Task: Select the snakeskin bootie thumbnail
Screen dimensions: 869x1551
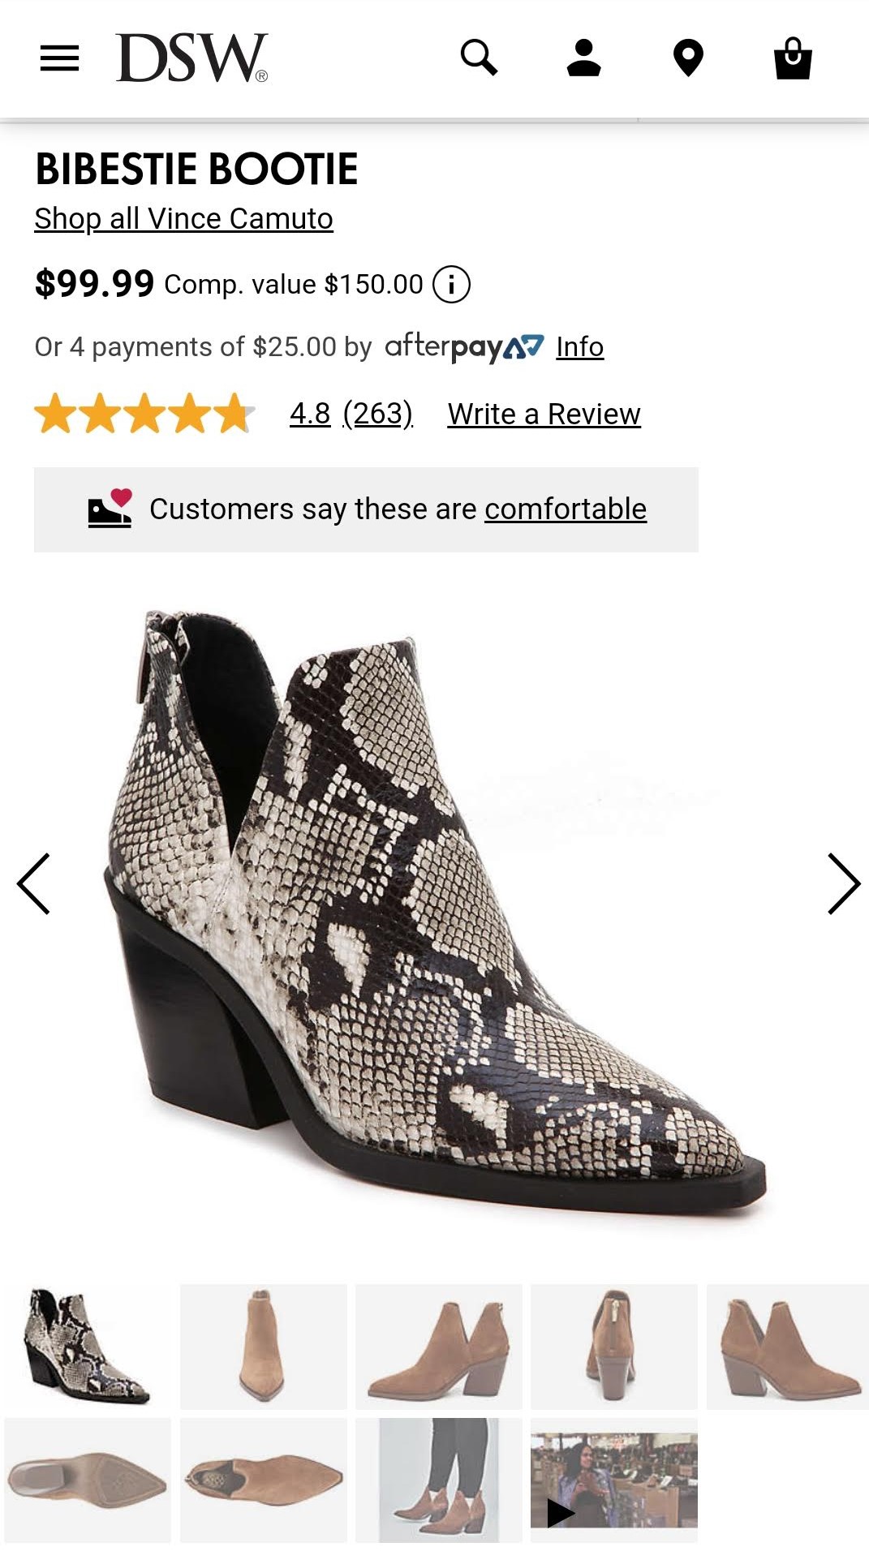Action: pos(88,1347)
